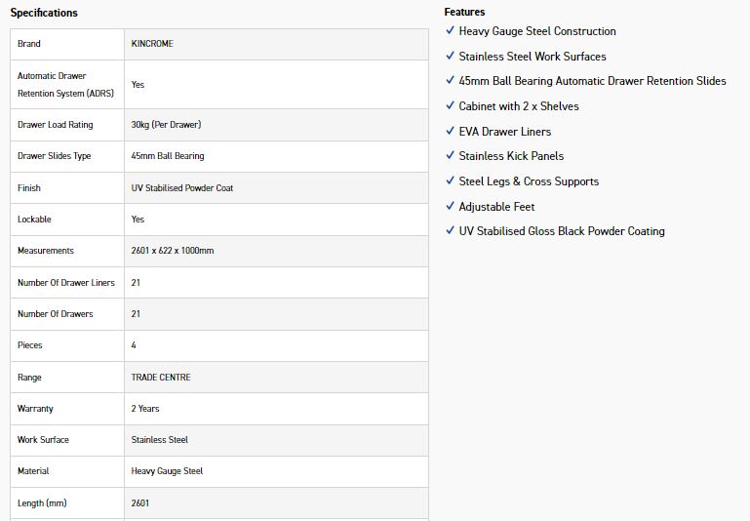Click the 2 Years warranty value
750x521 pixels.
[145, 409]
